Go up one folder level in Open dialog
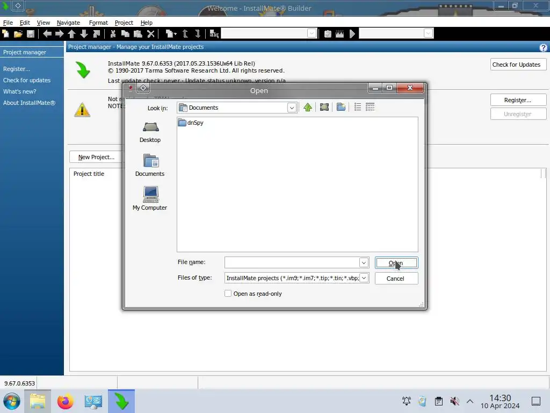This screenshot has height=413, width=550. pos(308,107)
